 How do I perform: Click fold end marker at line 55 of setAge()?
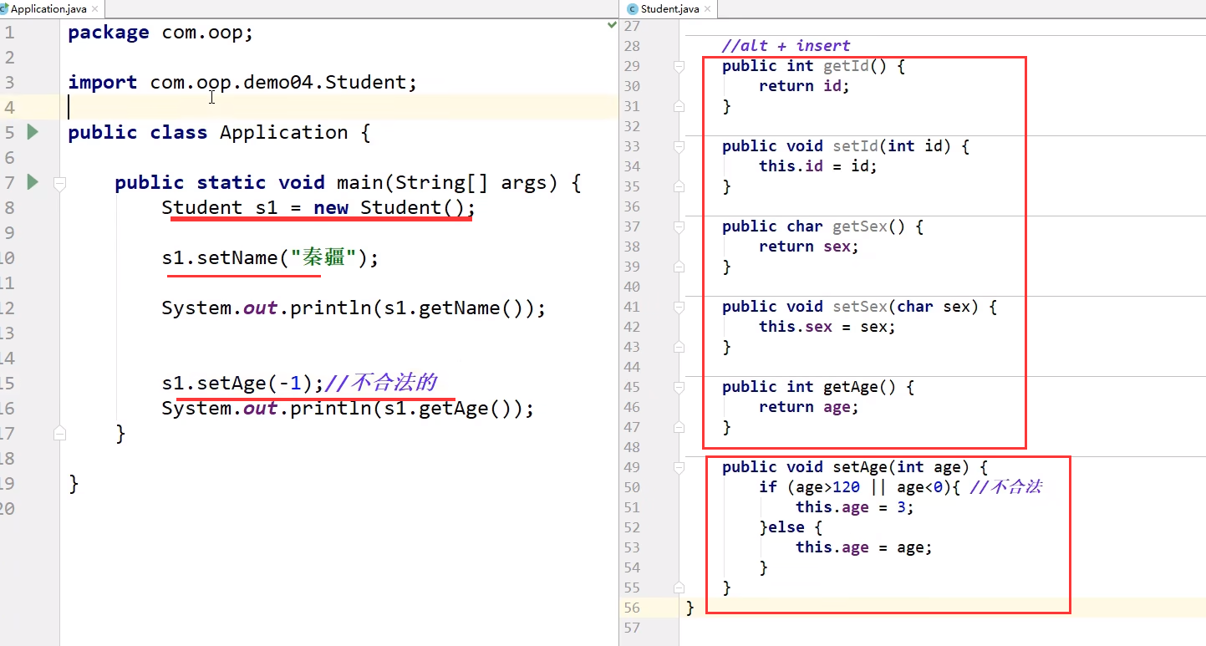[679, 588]
